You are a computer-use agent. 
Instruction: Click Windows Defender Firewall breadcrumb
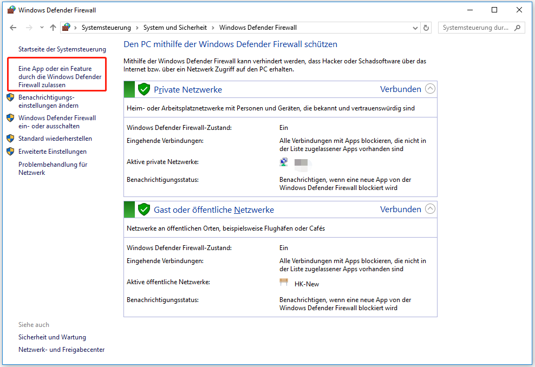click(x=258, y=28)
